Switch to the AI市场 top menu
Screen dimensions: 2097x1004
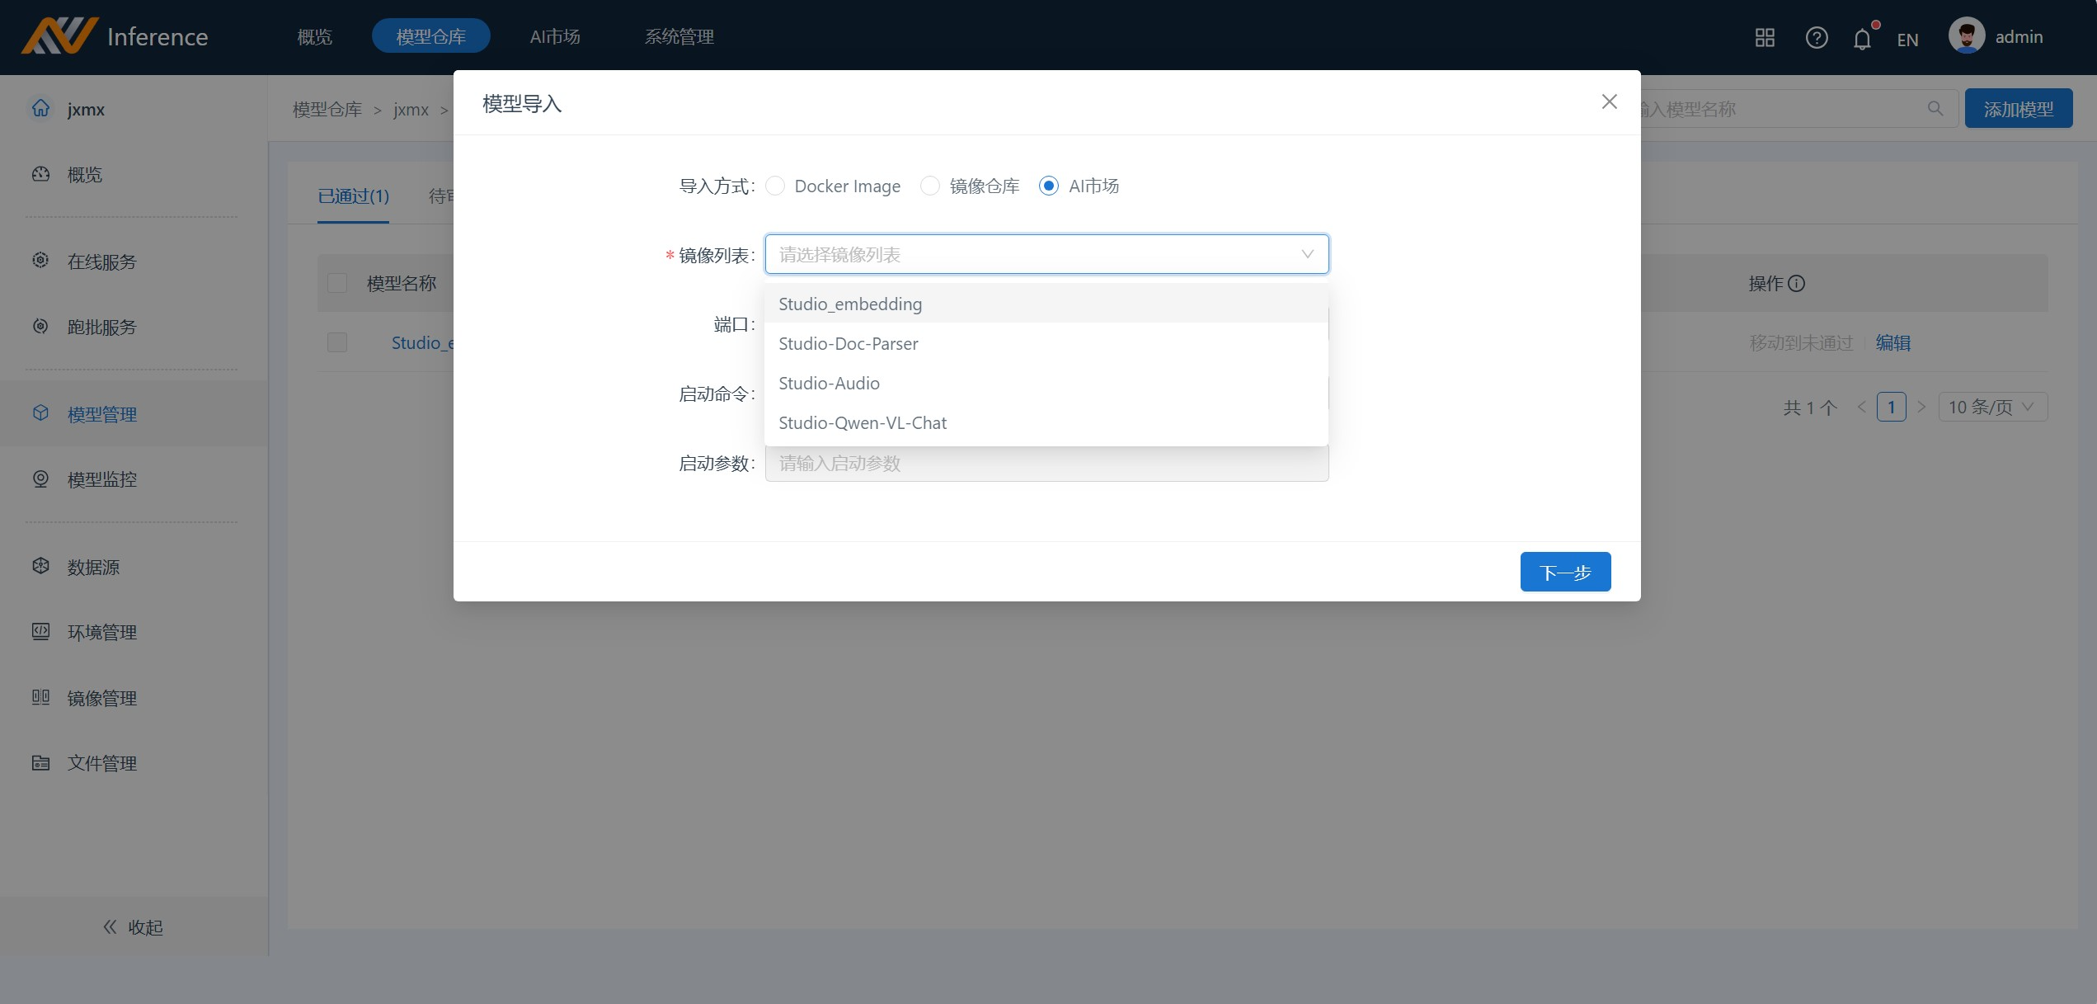point(554,37)
